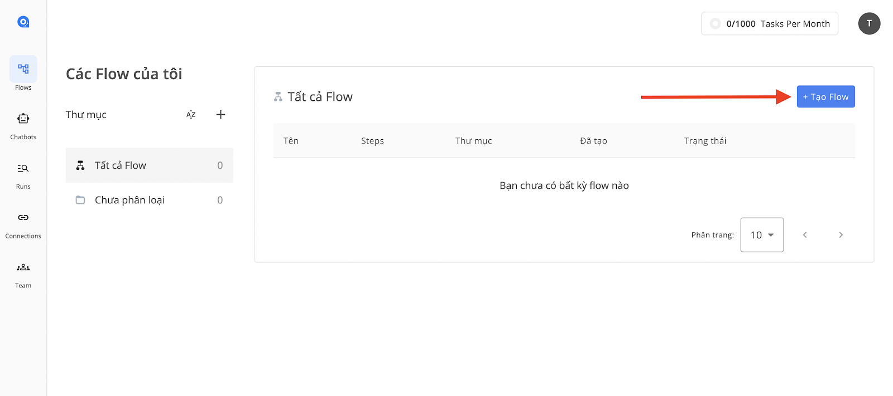Click the + Tạo Flow button
Screen dimensions: 893x396
(x=825, y=96)
